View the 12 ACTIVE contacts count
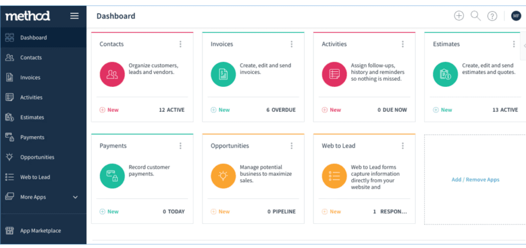The image size is (526, 248). [x=172, y=110]
